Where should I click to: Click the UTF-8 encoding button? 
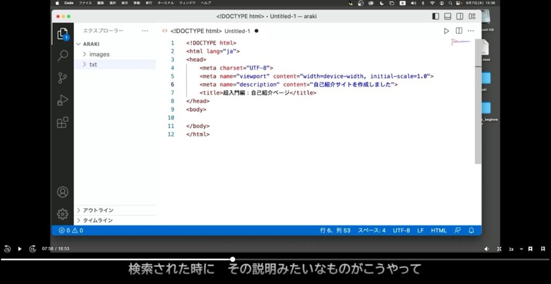tap(401, 230)
